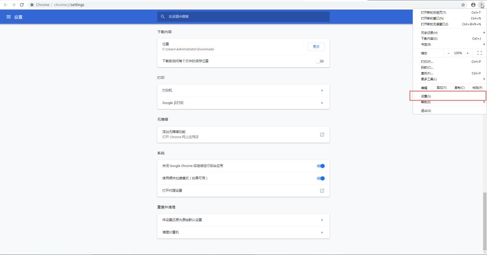Click the browser reload button

pos(22,5)
